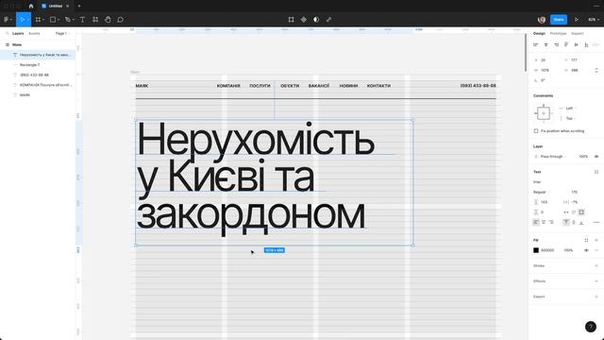Click the Edit object icon in top toolbar
604x340 pixels.
coord(292,19)
